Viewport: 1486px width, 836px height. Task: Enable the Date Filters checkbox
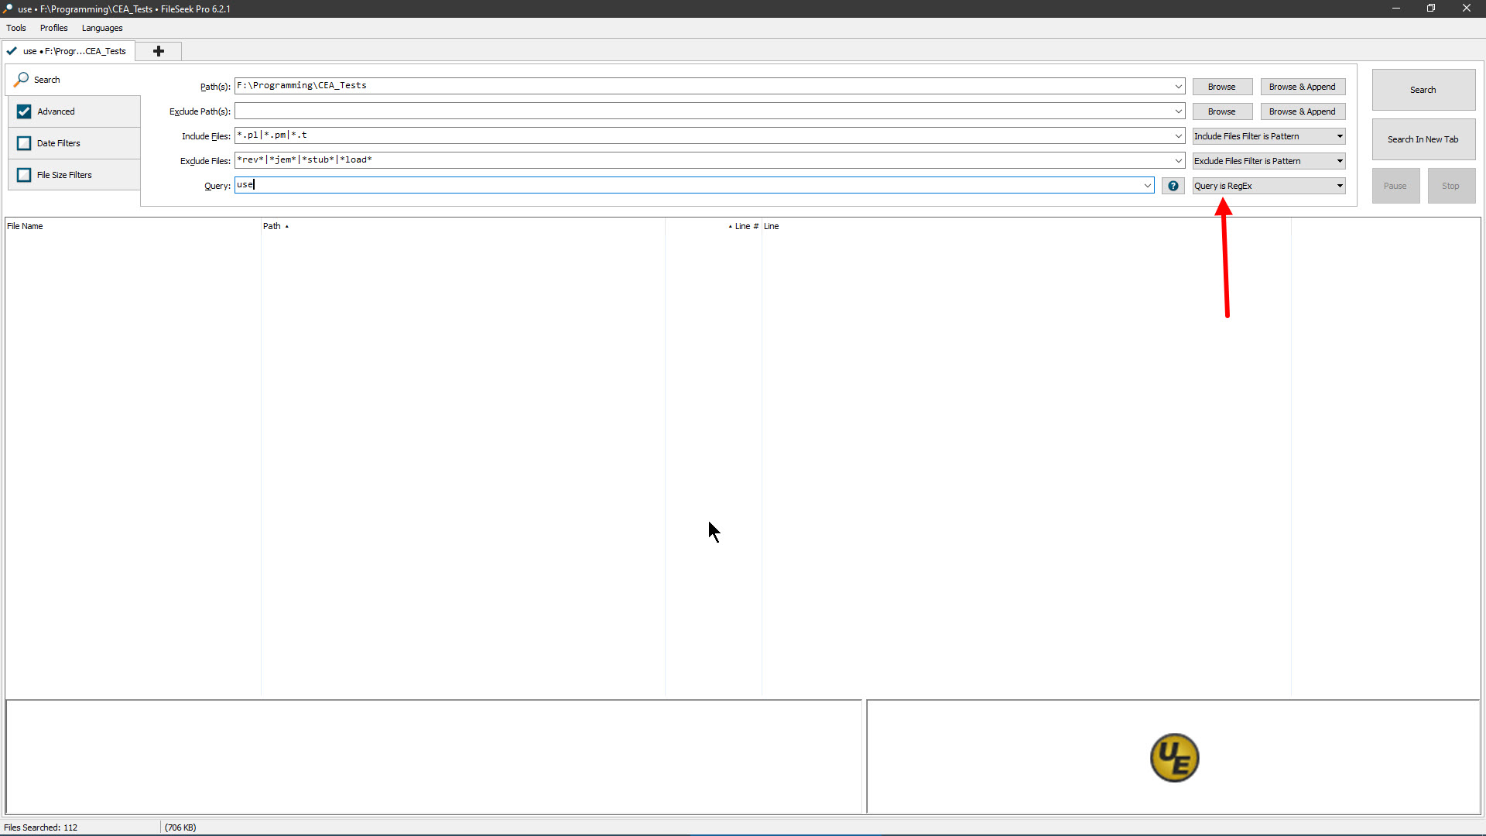click(24, 143)
